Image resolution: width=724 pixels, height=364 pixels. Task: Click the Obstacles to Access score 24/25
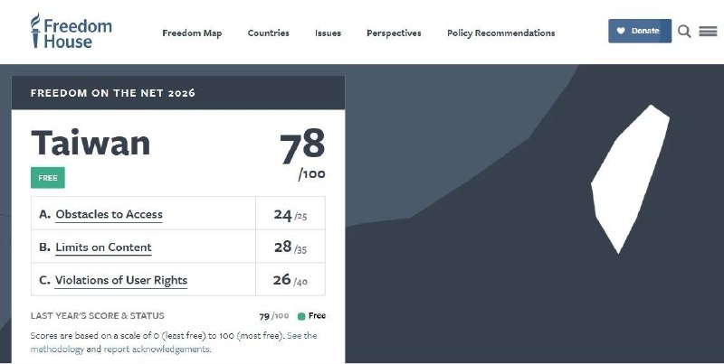290,215
